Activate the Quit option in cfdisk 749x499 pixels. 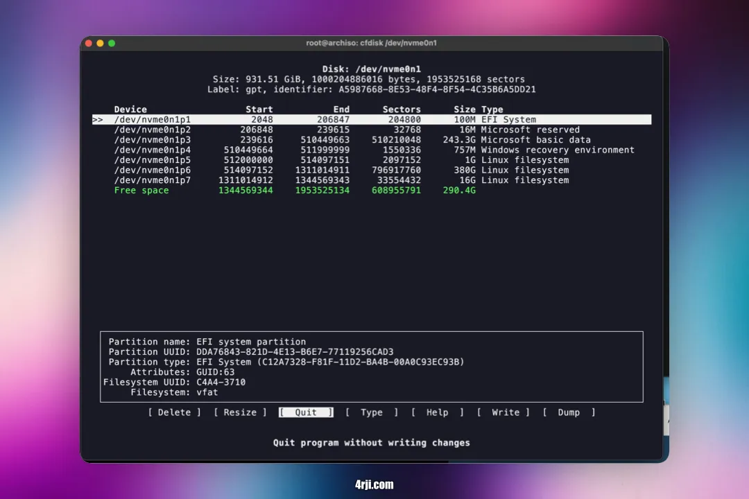(305, 412)
